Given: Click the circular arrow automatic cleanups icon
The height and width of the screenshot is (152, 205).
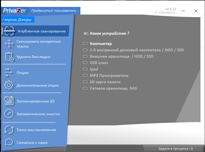Looking at the screenshot, I should (x=9, y=114).
